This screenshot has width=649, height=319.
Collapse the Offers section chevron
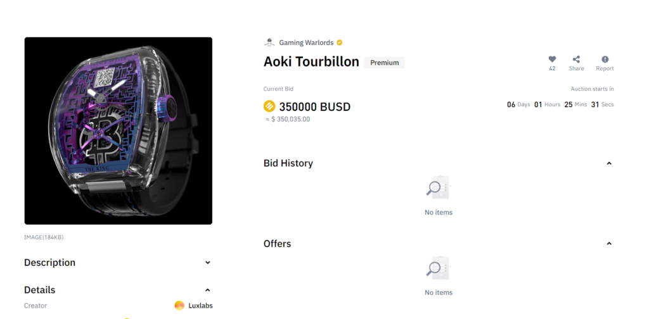609,244
